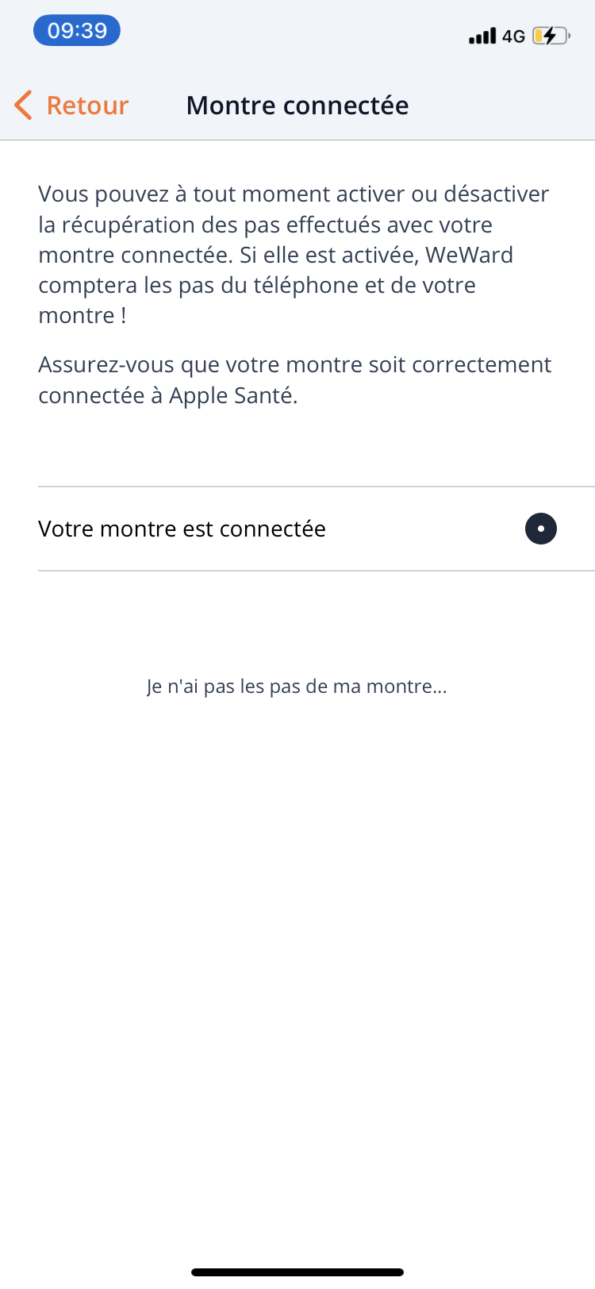
Task: Tap the blue 09:39 time pill
Action: coord(77,31)
